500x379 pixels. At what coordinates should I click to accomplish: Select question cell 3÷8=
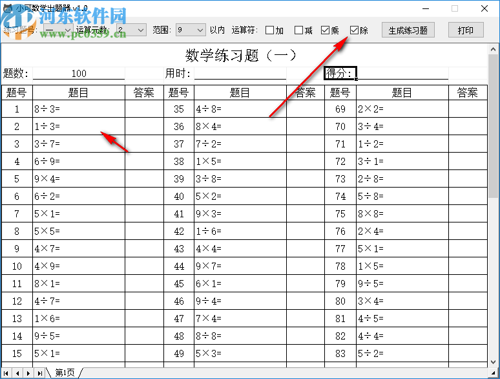pyautogui.click(x=240, y=179)
